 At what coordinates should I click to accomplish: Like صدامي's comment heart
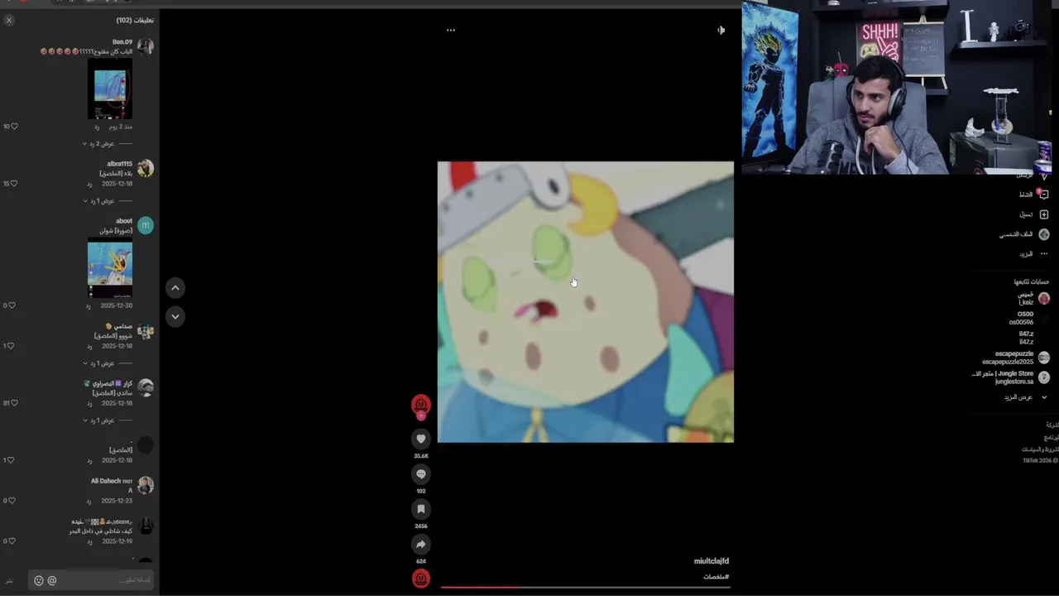coord(11,346)
